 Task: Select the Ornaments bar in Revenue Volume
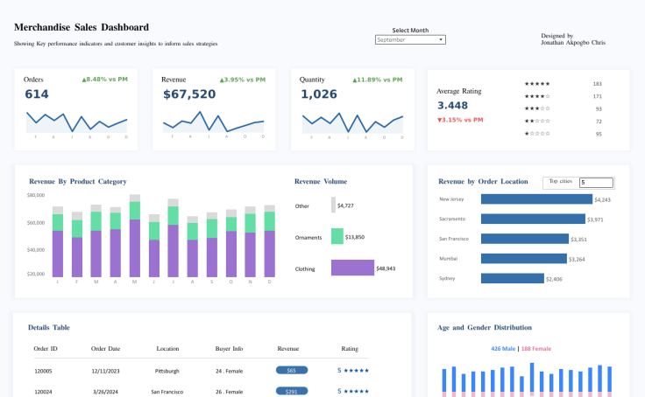click(x=337, y=236)
